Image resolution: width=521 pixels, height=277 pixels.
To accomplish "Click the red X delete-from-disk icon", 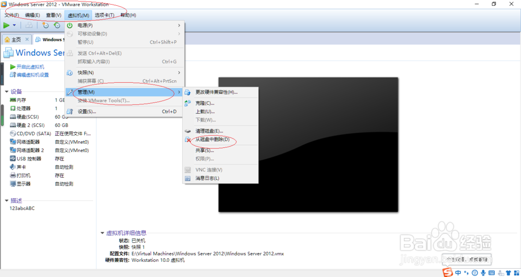I will pyautogui.click(x=188, y=140).
